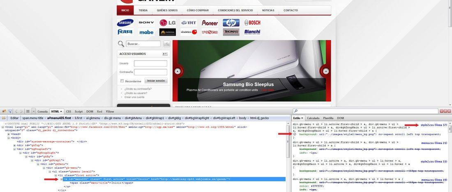Collapse the div id gkMenu node

[38, 164]
